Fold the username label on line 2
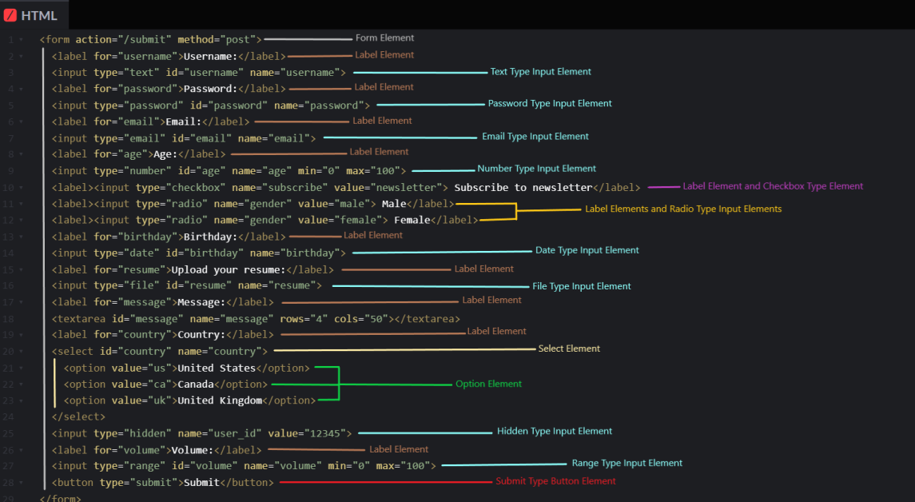 (x=21, y=57)
